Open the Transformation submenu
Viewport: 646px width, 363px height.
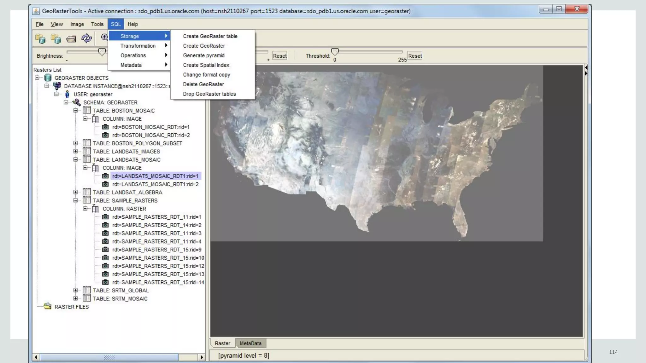[138, 46]
